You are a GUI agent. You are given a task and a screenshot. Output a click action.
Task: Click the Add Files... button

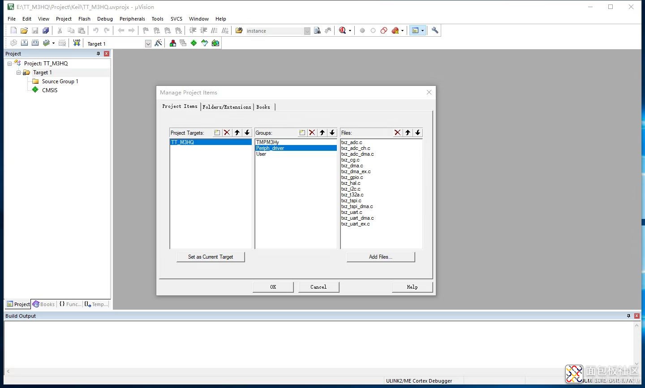point(381,257)
